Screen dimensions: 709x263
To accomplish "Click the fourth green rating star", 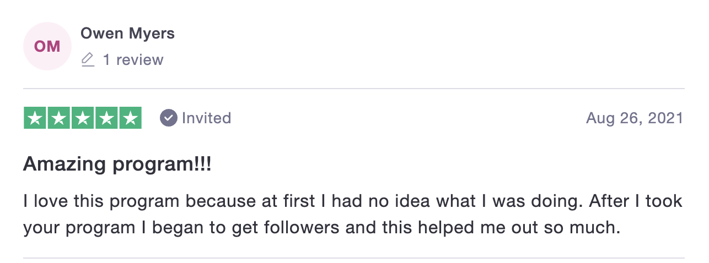I will [106, 118].
